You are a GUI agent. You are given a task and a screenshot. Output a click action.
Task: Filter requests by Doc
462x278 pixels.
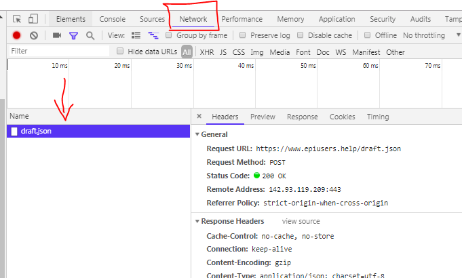(323, 52)
